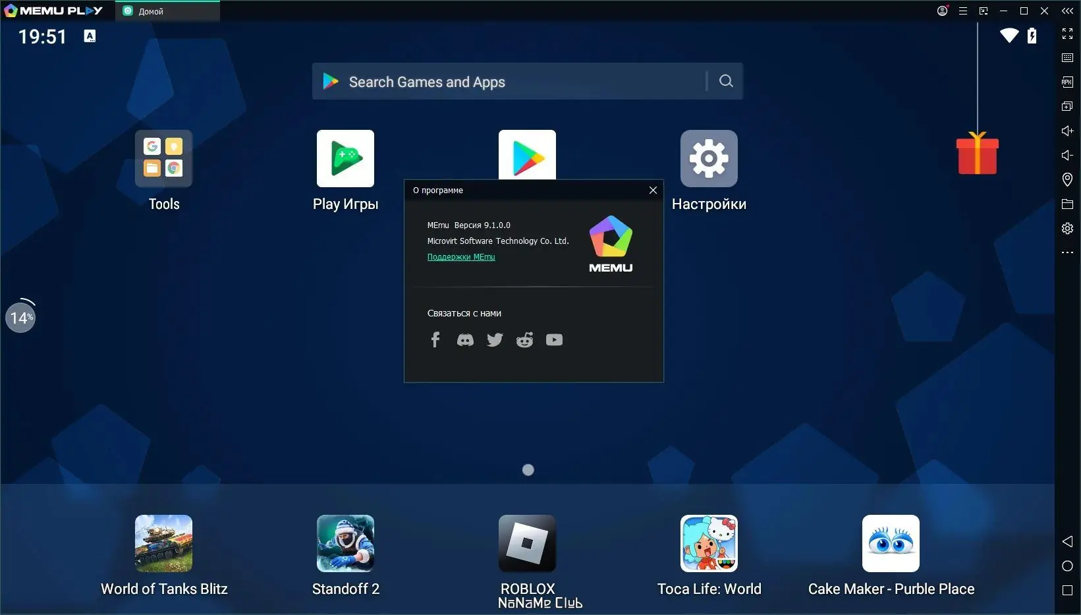The image size is (1081, 615).
Task: Click the magnifier search button
Action: point(726,80)
